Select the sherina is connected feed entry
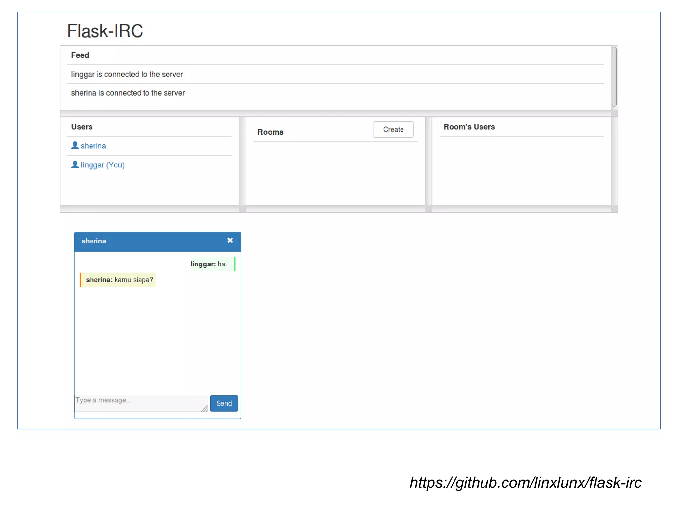The height and width of the screenshot is (505, 674). click(128, 93)
